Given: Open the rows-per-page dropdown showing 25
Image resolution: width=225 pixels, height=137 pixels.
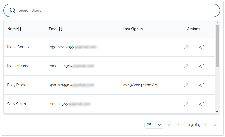Looking at the screenshot, I should (x=154, y=125).
